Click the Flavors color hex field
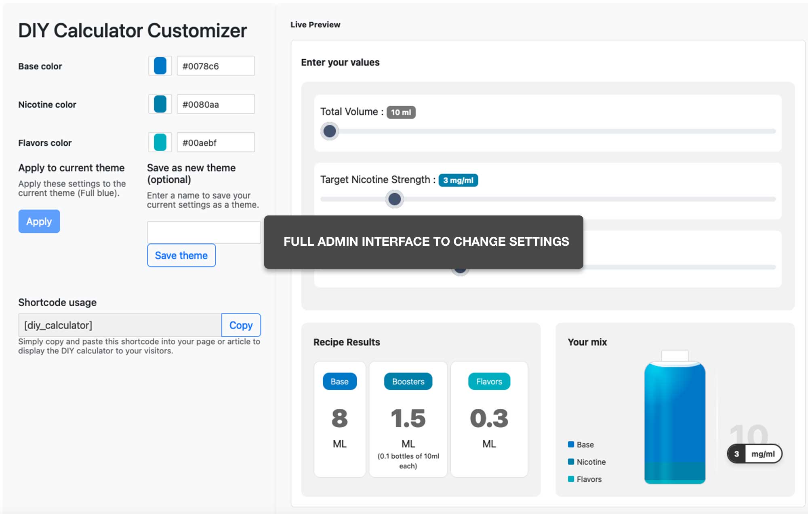The height and width of the screenshot is (514, 808). click(x=216, y=142)
